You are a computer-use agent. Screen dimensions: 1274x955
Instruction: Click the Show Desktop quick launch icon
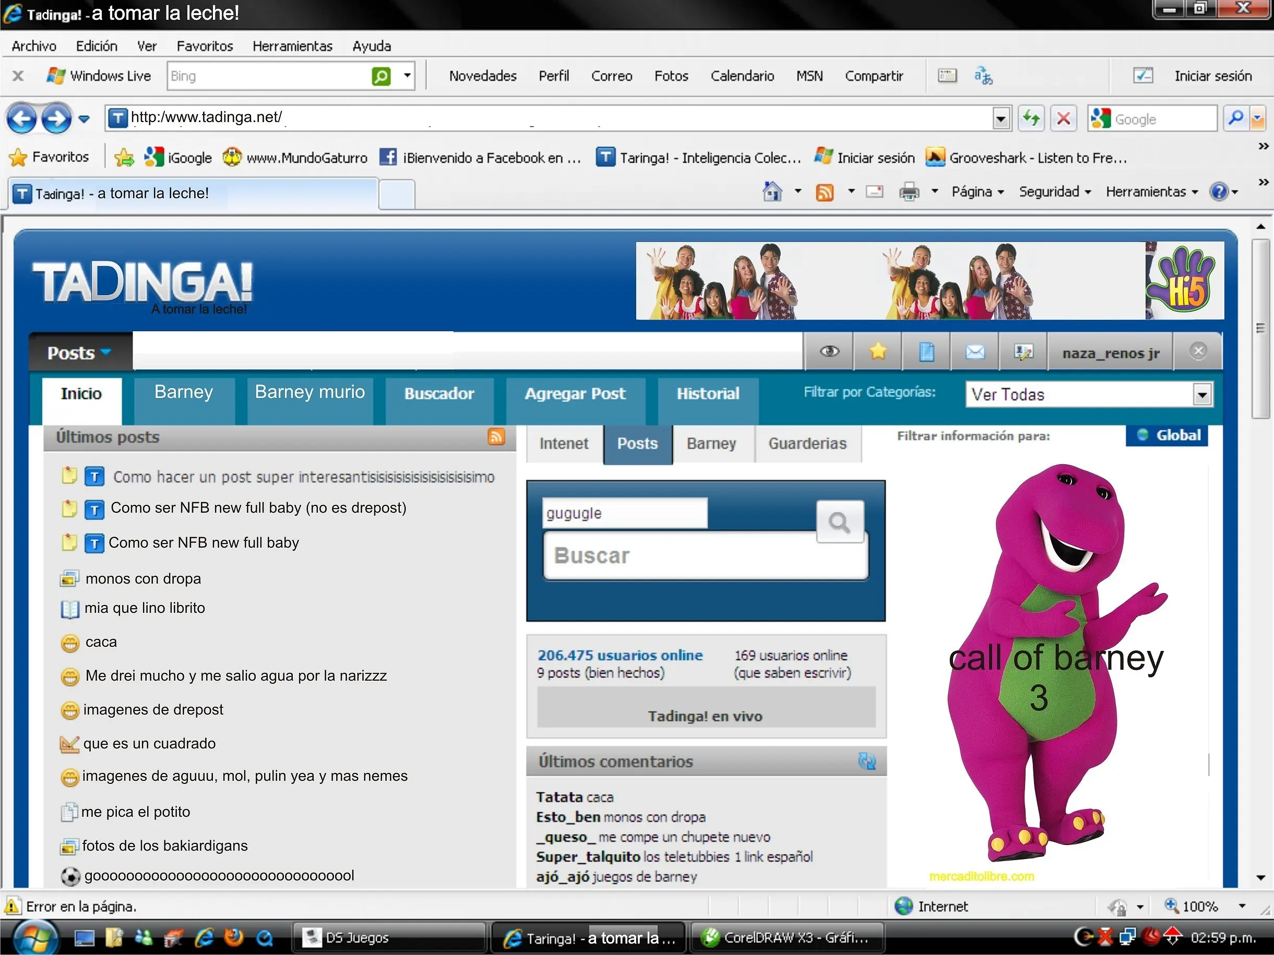85,938
